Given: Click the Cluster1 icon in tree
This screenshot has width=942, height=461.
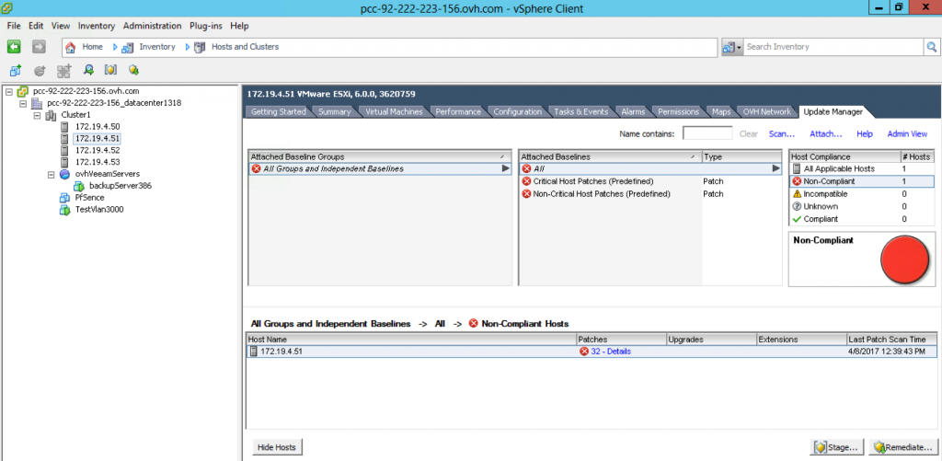Looking at the screenshot, I should 51,115.
